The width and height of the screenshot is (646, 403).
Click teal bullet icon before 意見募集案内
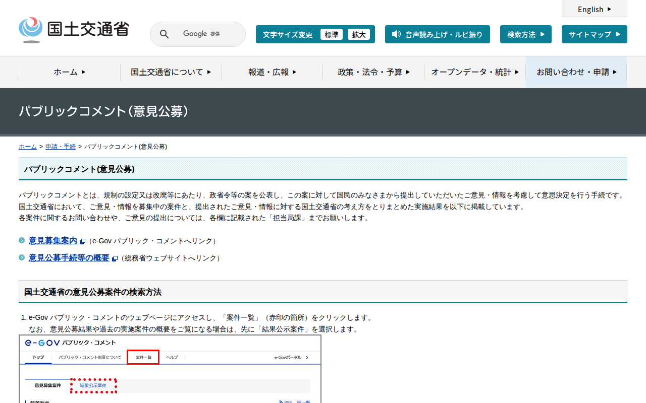(x=22, y=241)
